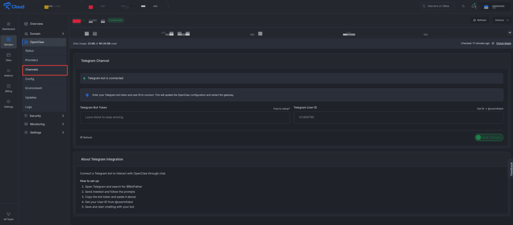Screen dimensions: 513x225
Task: Open the Actions dropdown
Action: point(501,20)
